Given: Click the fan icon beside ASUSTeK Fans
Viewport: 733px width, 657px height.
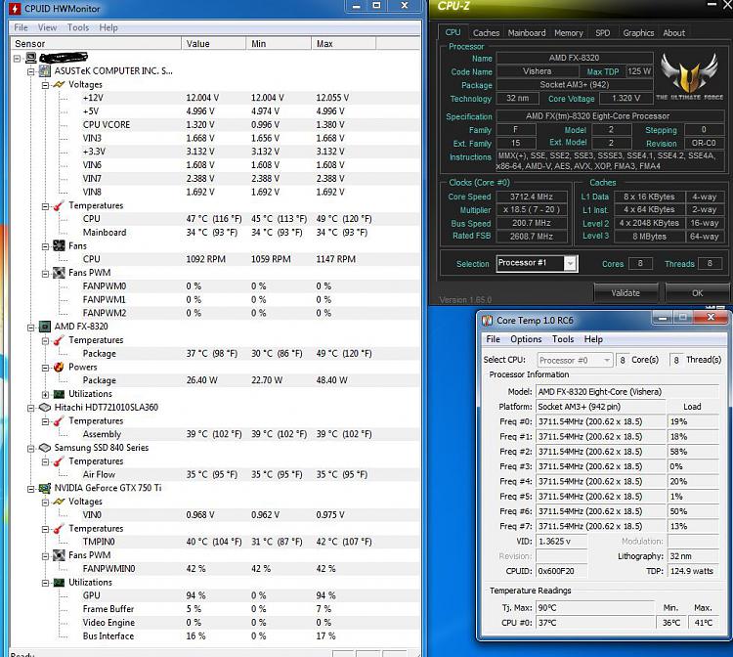Looking at the screenshot, I should tap(59, 245).
